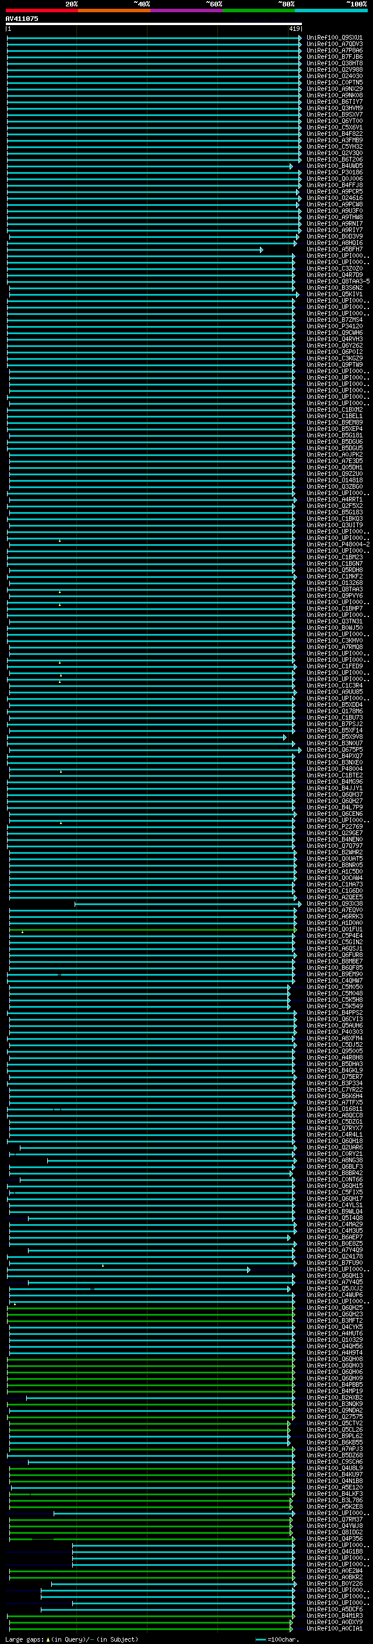Click the UniRef100_Q675P5 label
373x1644 pixels.
(334, 750)
